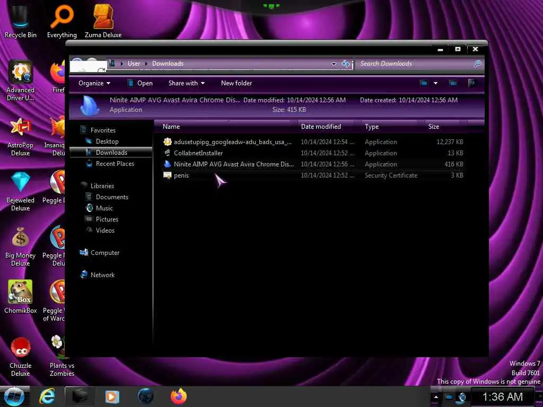Create a New folder
543x407 pixels.
pyautogui.click(x=237, y=83)
